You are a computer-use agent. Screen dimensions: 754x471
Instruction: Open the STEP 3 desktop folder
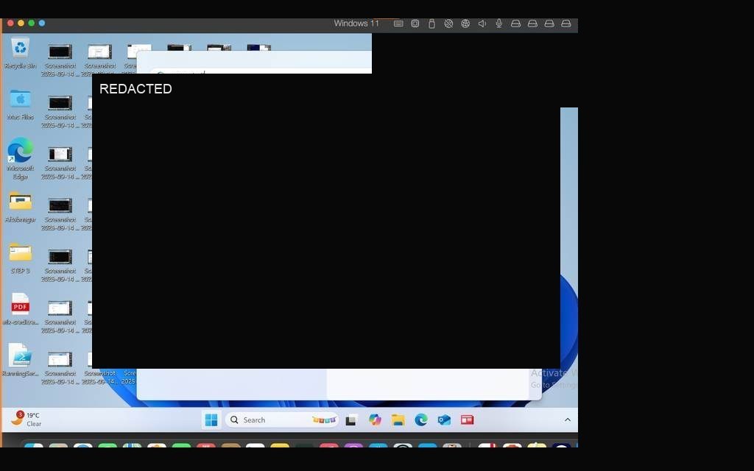(20, 258)
